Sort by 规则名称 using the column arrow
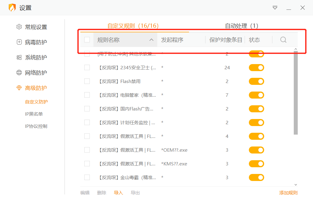Viewport: 313px width, 206px height. (x=151, y=40)
